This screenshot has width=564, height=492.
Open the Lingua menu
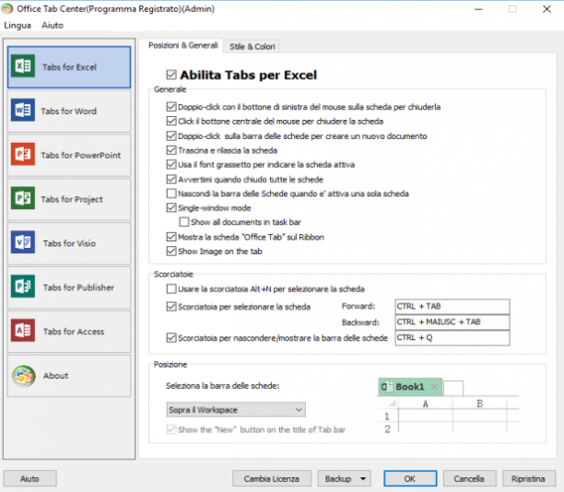tap(18, 26)
